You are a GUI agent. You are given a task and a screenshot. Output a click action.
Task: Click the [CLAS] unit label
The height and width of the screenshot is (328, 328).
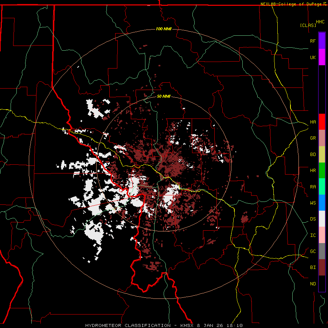click(308, 25)
